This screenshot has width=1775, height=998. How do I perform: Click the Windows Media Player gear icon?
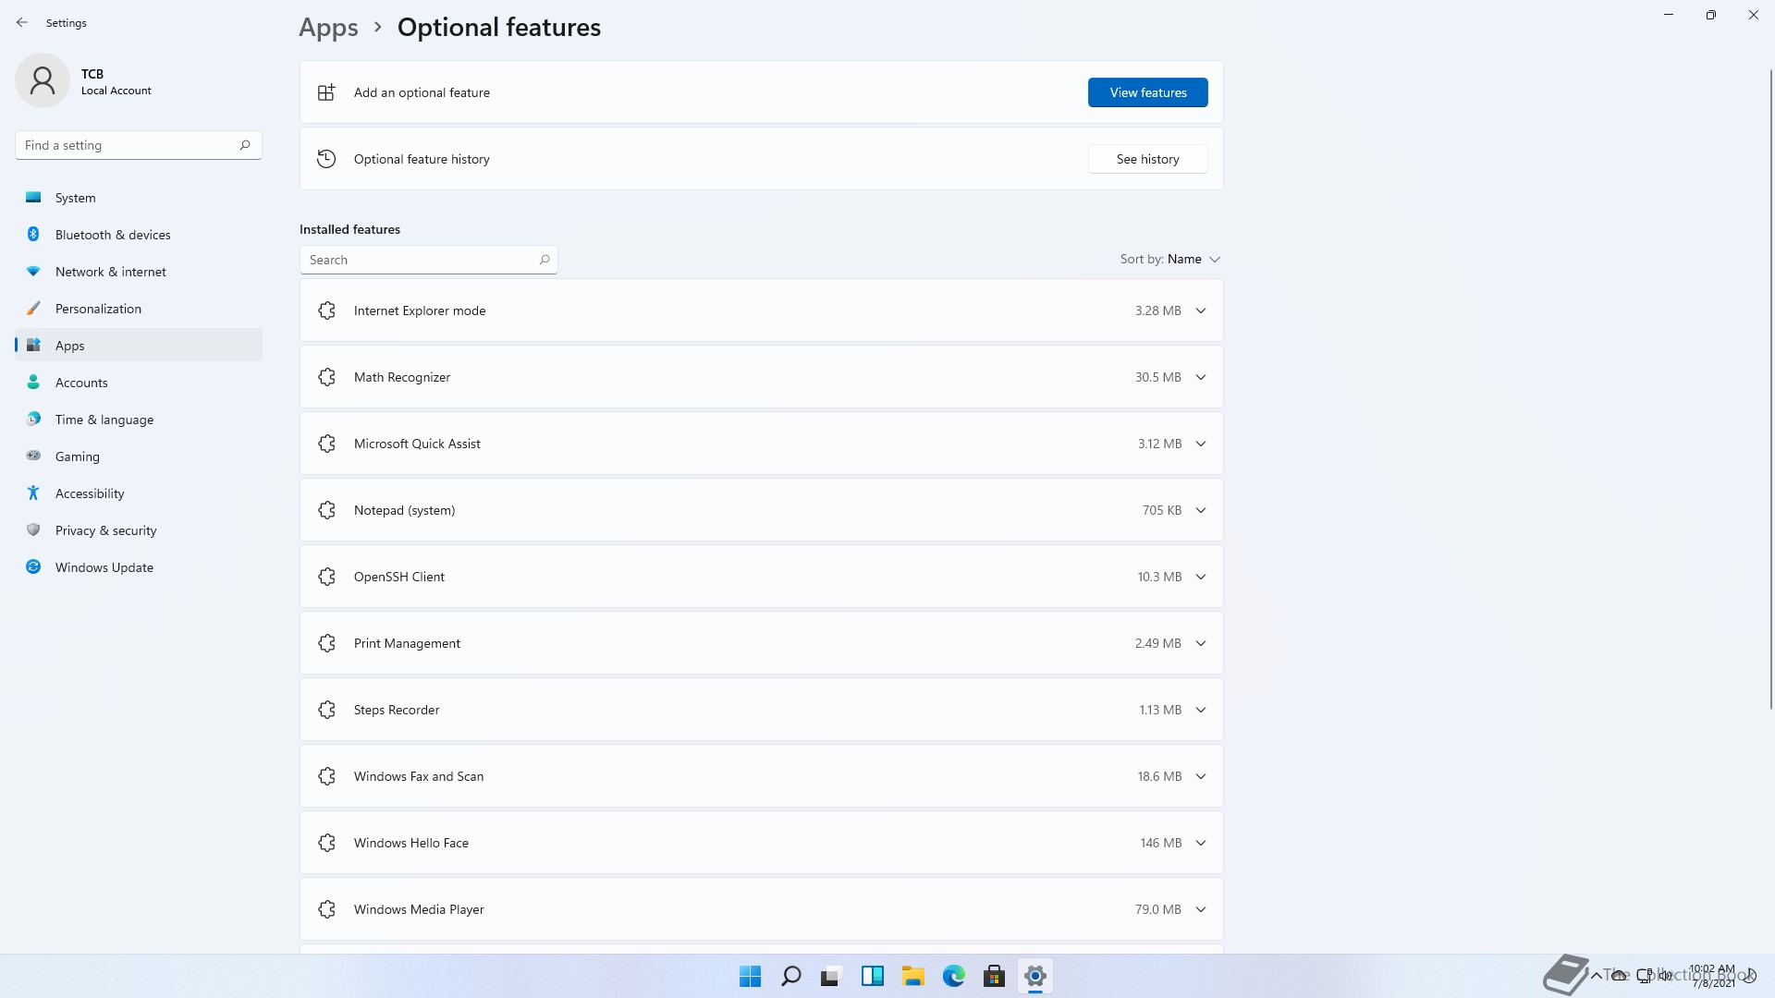tap(326, 909)
